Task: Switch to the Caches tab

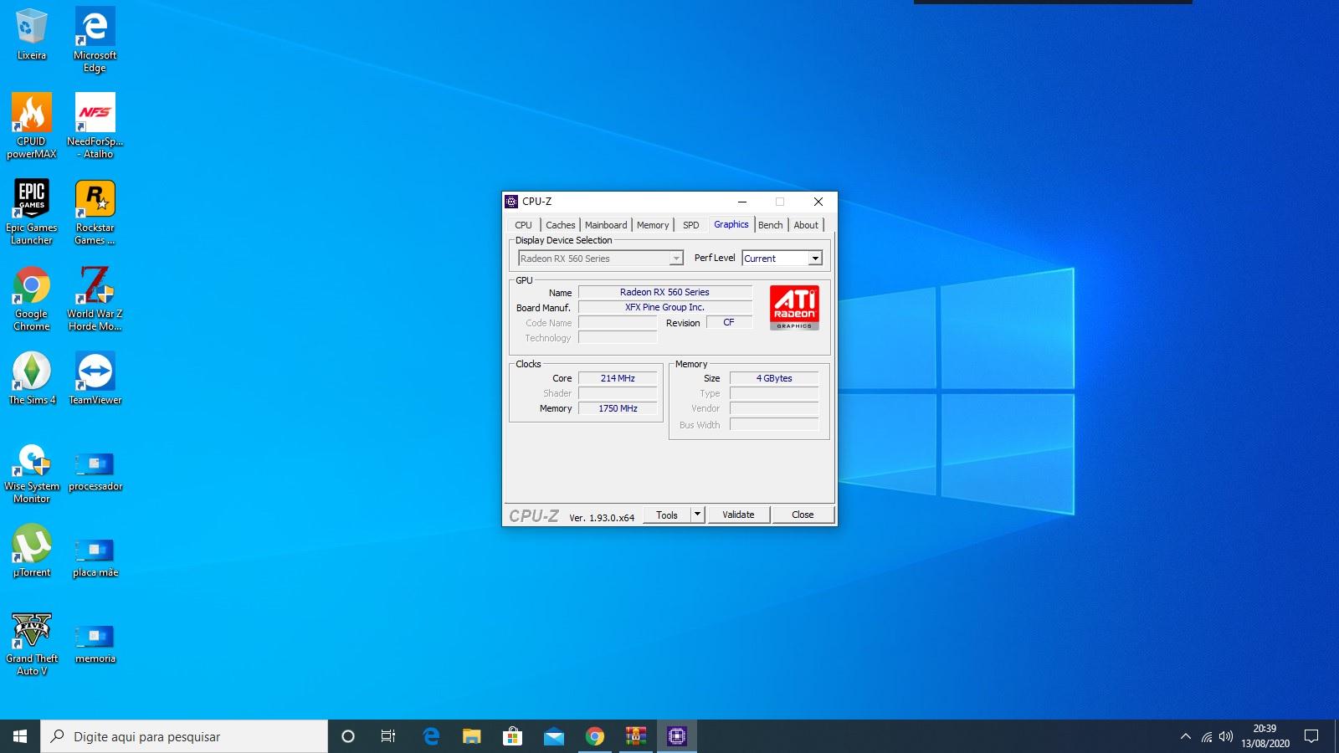Action: (x=561, y=225)
